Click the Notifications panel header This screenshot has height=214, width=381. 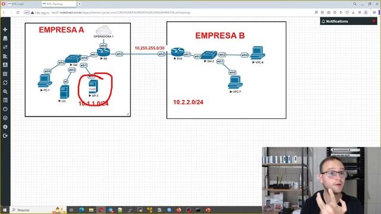(x=348, y=21)
